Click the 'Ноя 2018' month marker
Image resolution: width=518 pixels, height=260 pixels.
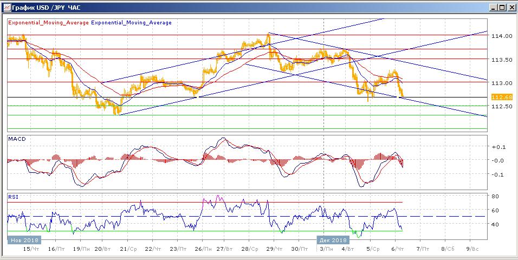[23, 239]
